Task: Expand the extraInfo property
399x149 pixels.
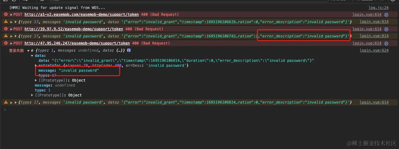Action: tap(36, 66)
